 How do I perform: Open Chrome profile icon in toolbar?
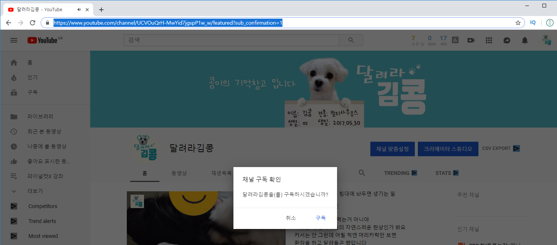pos(550,23)
